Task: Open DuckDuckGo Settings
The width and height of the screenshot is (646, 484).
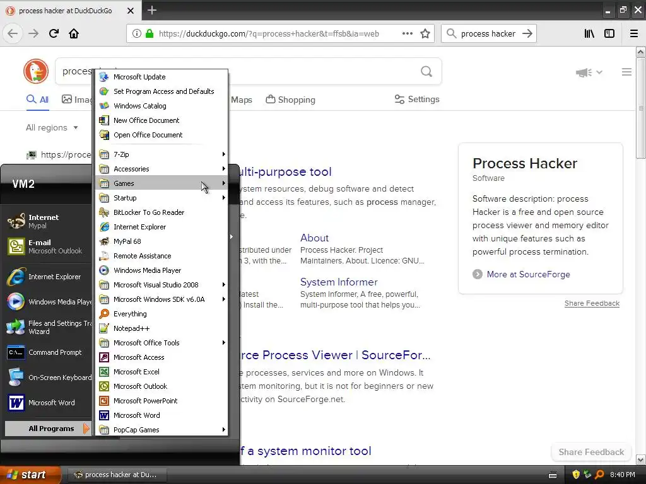Action: (417, 99)
